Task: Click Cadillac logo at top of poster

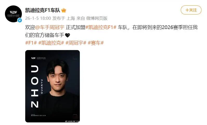Action: click(38, 58)
